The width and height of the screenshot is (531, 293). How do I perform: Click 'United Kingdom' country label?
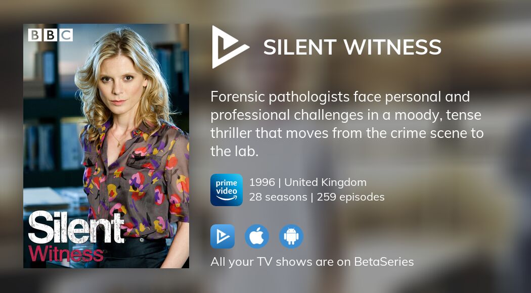tap(326, 182)
